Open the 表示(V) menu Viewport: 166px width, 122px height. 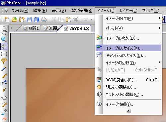[x=59, y=11]
